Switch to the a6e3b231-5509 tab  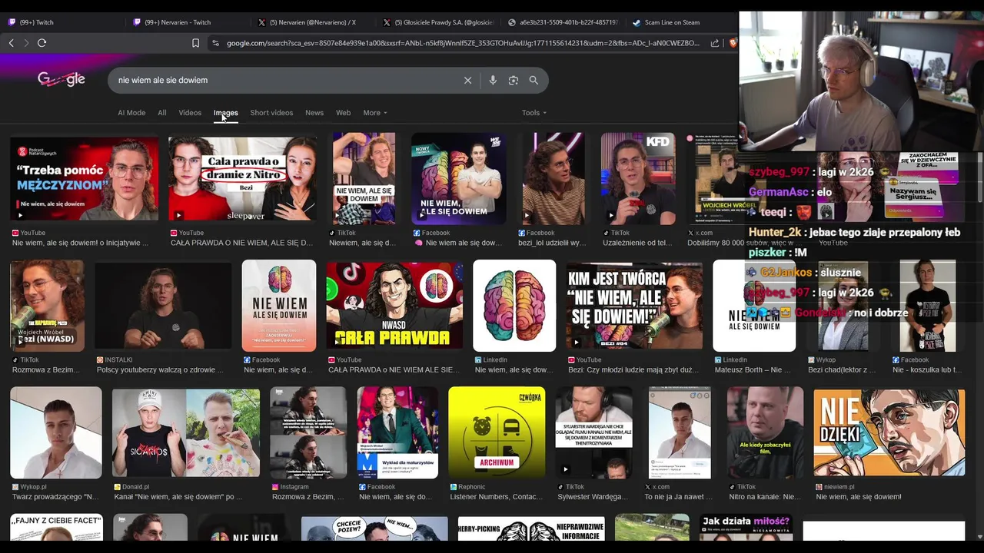(563, 22)
